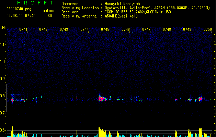Select the ICOM IC-575 receiver description
The width and height of the screenshot is (216, 137).
point(138,12)
